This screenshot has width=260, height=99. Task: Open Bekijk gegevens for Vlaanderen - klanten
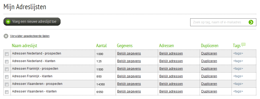[129, 91]
